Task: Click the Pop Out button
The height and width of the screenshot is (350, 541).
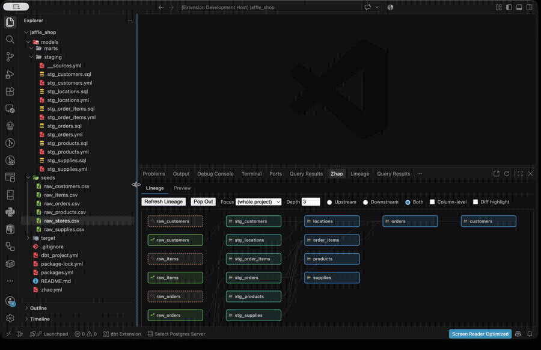Action: pyautogui.click(x=203, y=201)
